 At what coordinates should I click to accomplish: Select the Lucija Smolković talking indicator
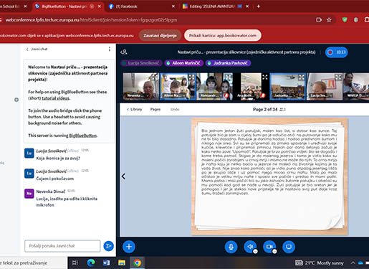(x=141, y=63)
